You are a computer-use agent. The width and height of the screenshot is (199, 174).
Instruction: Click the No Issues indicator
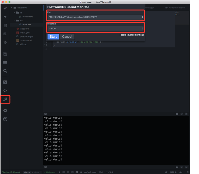point(49,172)
